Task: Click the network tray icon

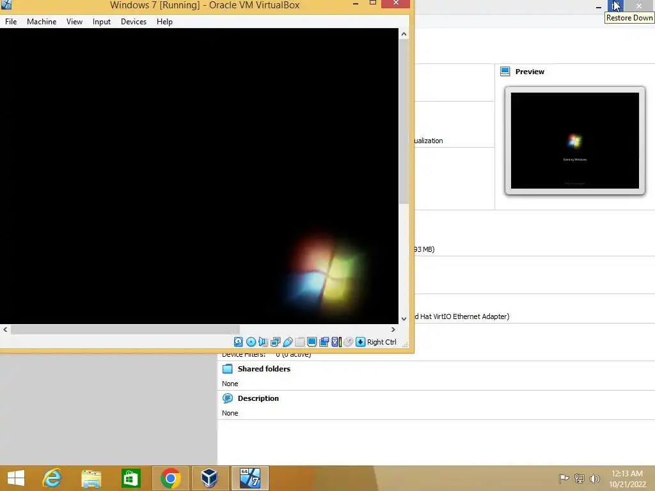Action: [x=580, y=478]
